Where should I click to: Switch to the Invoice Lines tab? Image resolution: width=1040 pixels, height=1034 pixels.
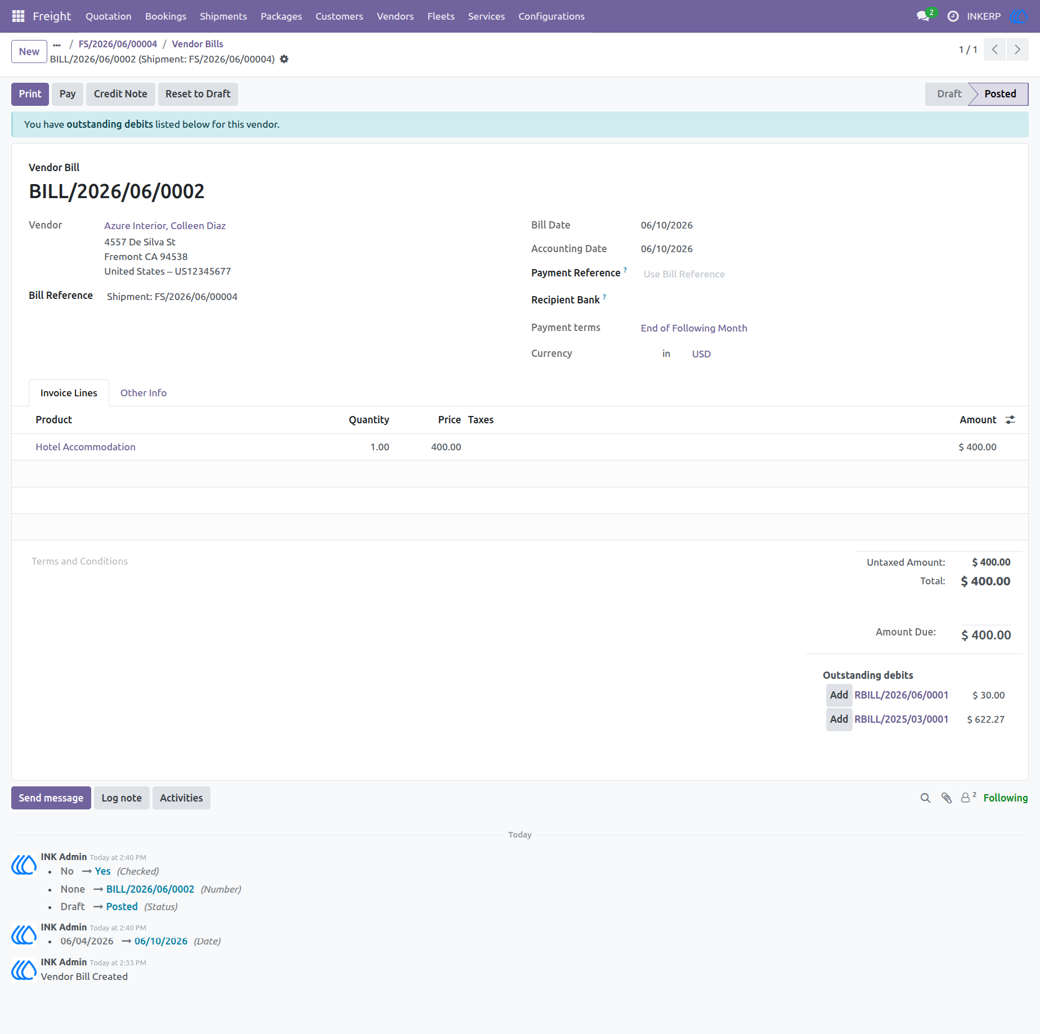(69, 393)
